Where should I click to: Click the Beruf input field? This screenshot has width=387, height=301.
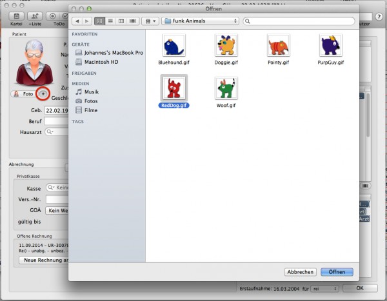coord(56,121)
